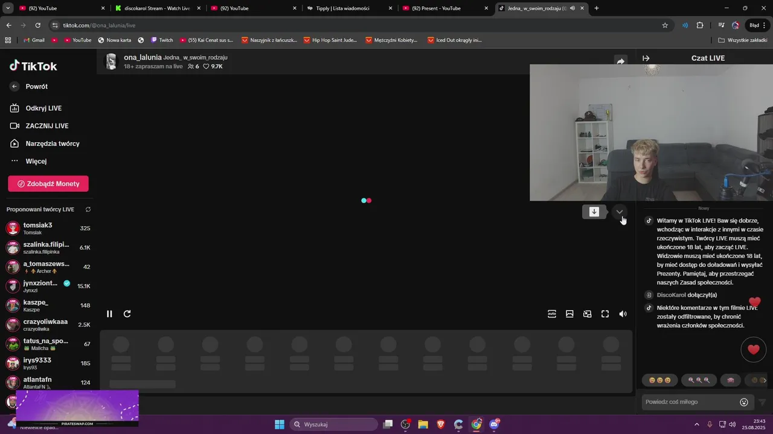Pause the live stream playback
This screenshot has height=434, width=773.
[x=109, y=313]
